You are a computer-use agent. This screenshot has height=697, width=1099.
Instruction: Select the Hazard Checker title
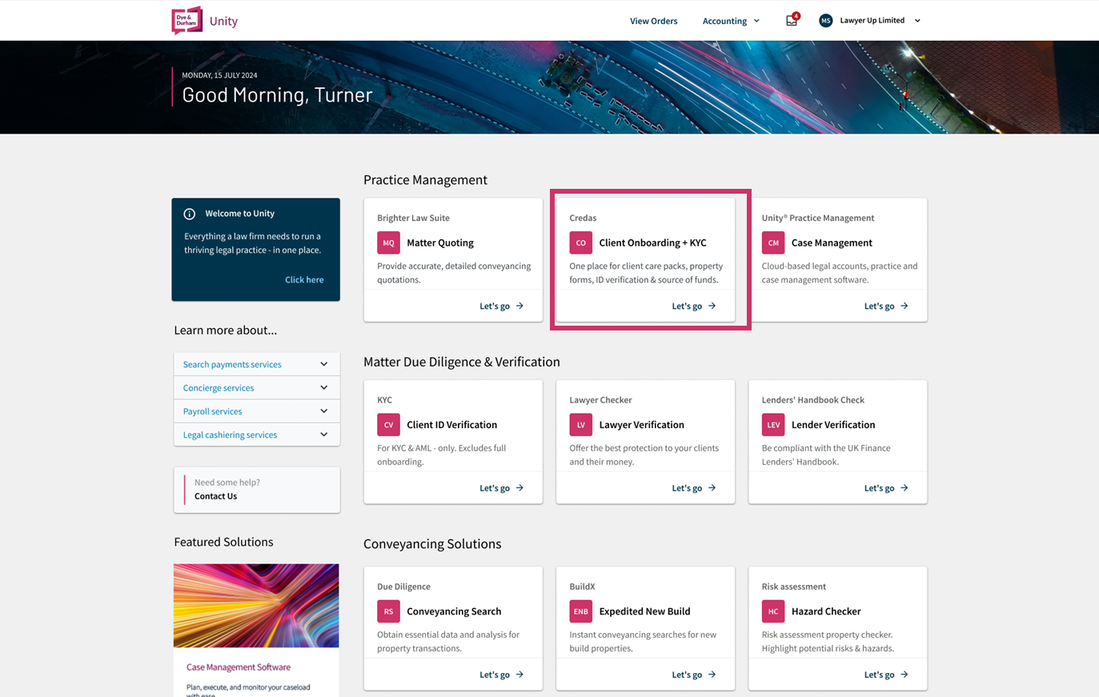click(x=826, y=611)
